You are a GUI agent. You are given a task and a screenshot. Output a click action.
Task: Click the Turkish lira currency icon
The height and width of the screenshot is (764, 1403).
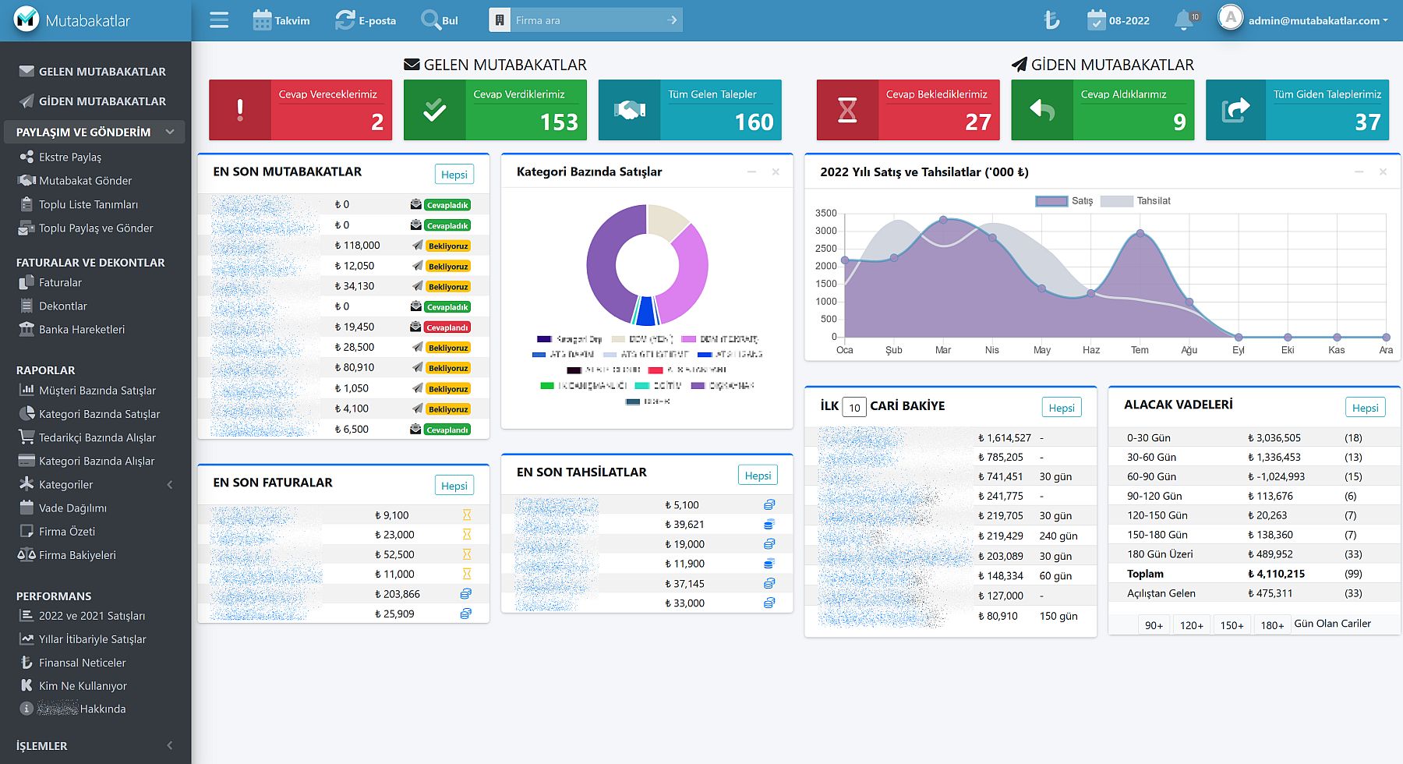coord(1051,20)
